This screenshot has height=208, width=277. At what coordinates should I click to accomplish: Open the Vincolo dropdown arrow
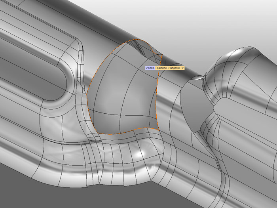point(183,68)
